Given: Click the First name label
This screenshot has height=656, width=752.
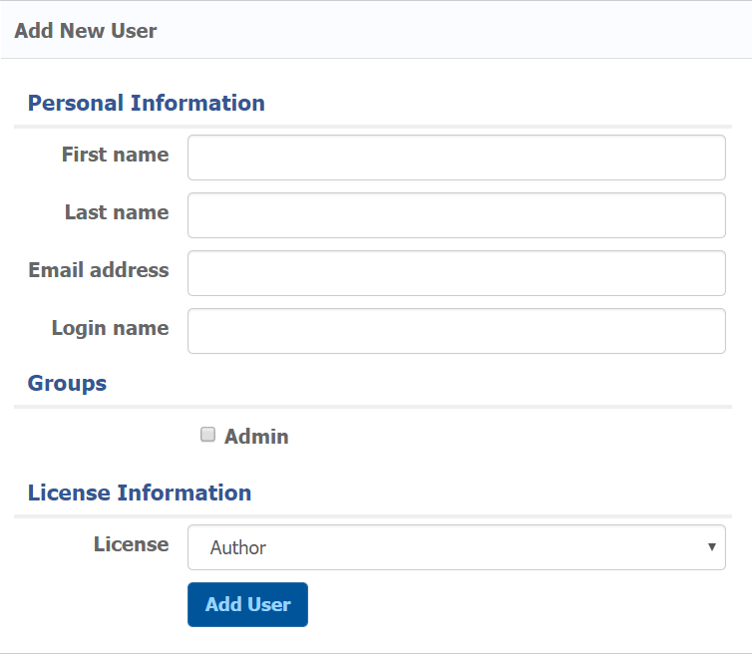Looking at the screenshot, I should click(x=115, y=155).
